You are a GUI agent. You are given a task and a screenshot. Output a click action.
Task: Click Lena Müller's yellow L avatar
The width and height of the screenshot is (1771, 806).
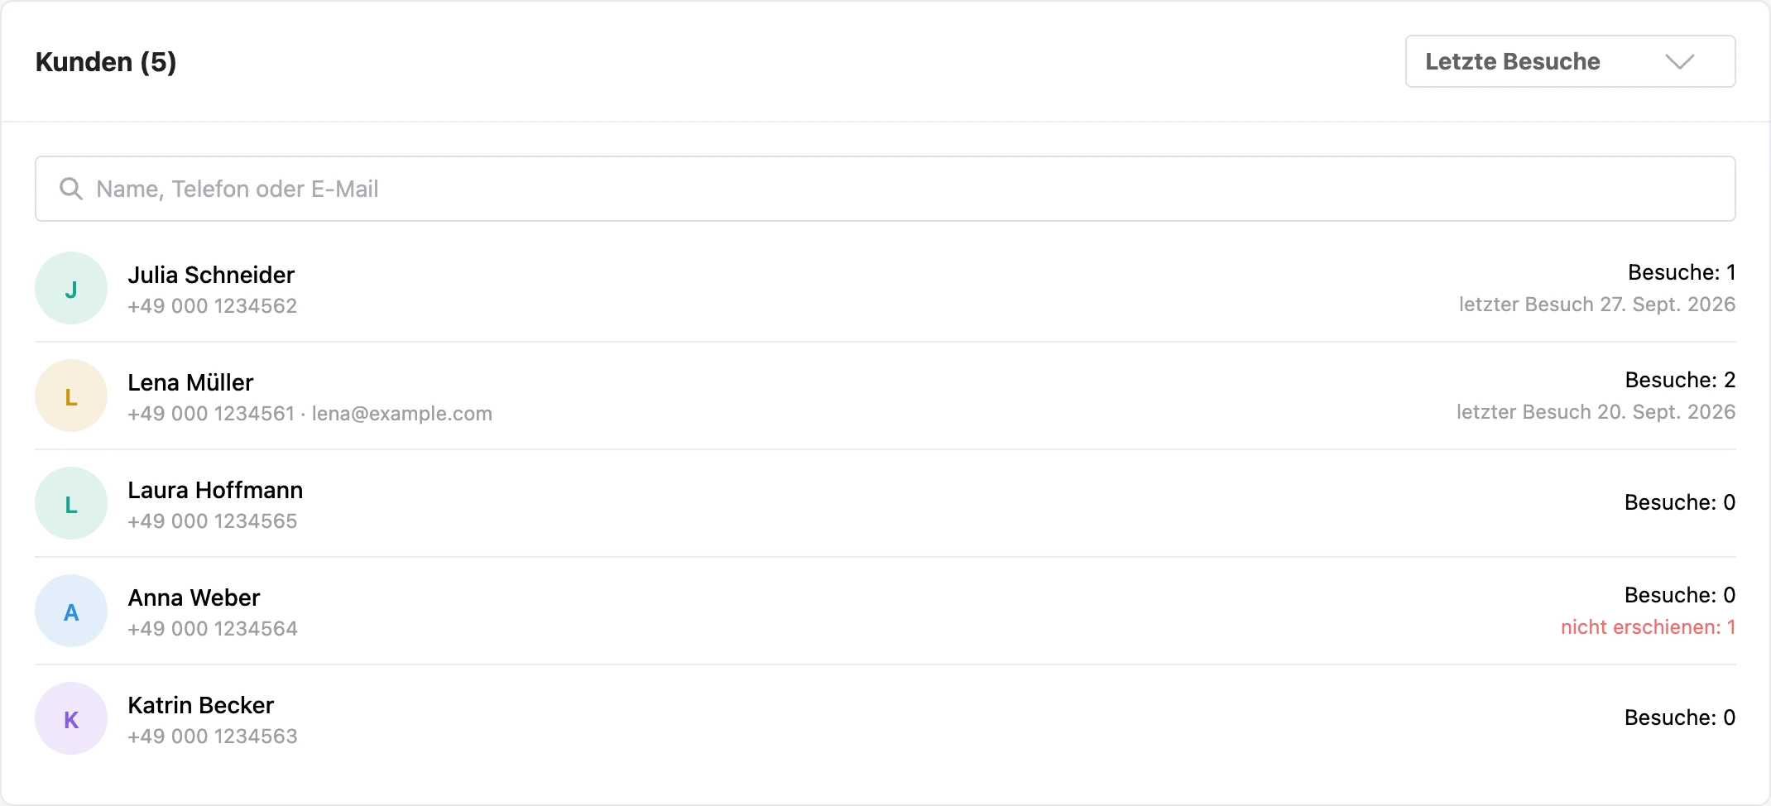(x=71, y=396)
